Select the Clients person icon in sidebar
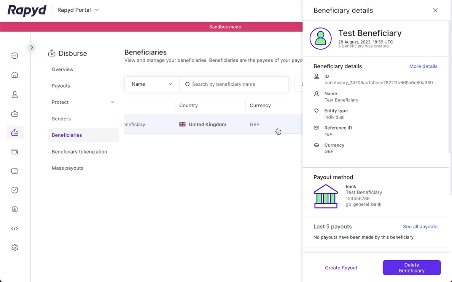Image resolution: width=452 pixels, height=282 pixels. [14, 94]
